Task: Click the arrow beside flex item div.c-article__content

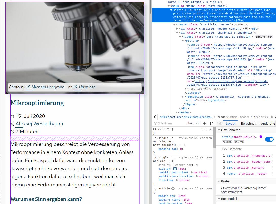Action: pos(272,167)
